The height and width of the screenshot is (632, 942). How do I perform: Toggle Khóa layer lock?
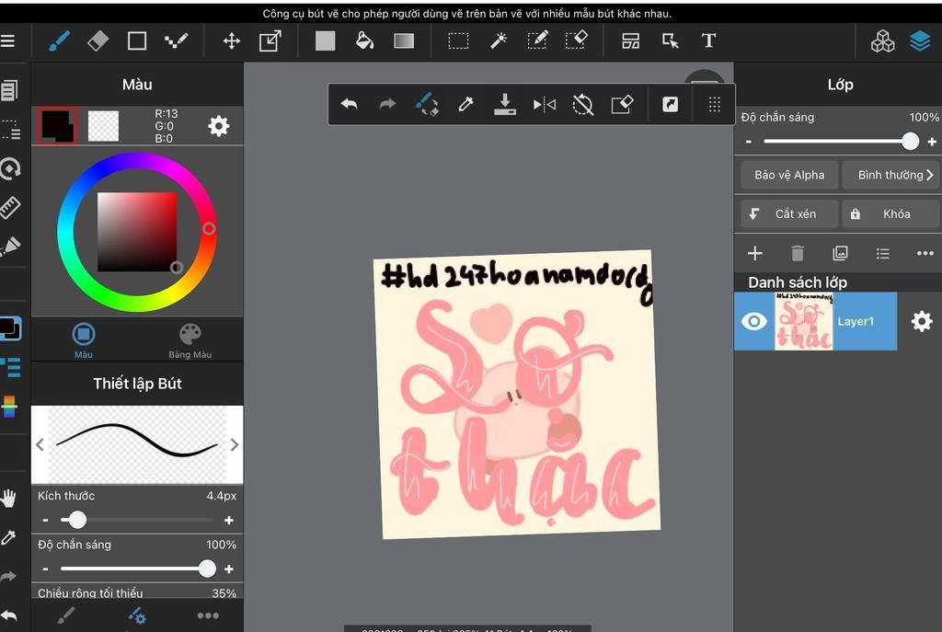pyautogui.click(x=891, y=213)
